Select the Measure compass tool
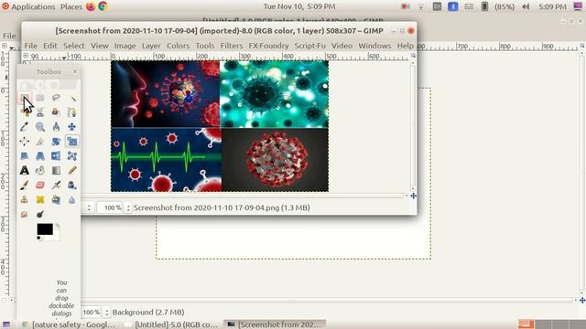Image resolution: width=586 pixels, height=329 pixels. coord(56,127)
